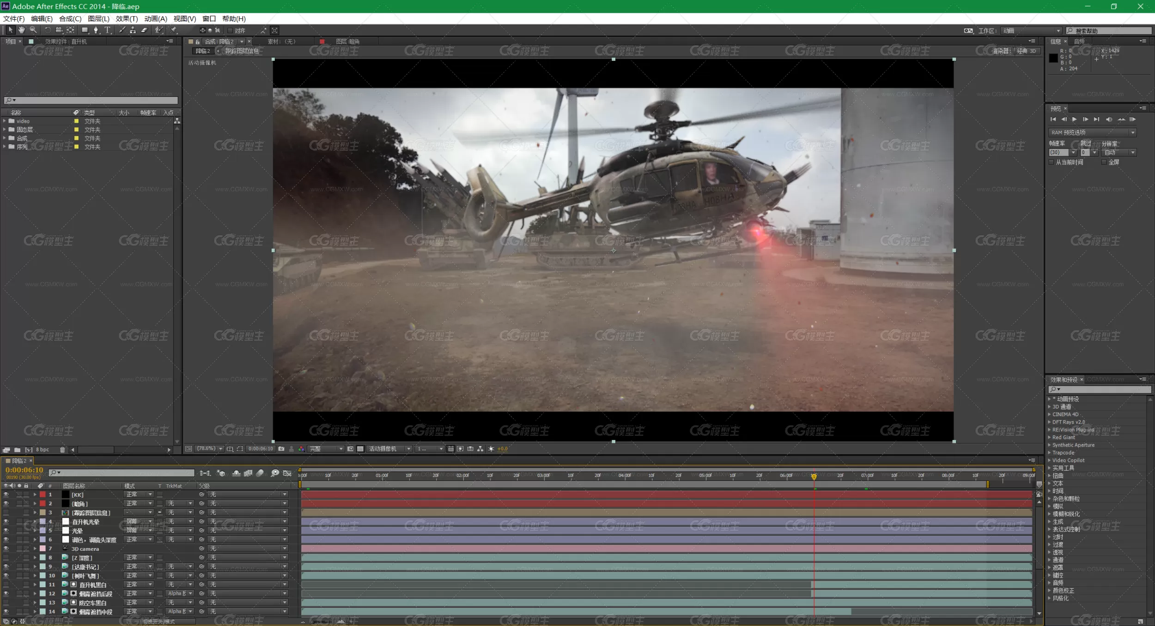Open the 动画(A) menu

156,18
